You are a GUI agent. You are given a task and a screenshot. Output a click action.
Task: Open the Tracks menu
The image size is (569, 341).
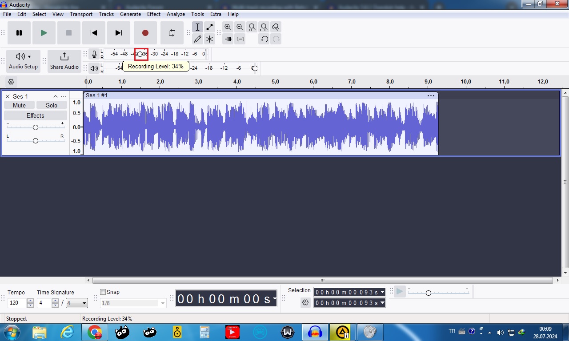tap(106, 14)
